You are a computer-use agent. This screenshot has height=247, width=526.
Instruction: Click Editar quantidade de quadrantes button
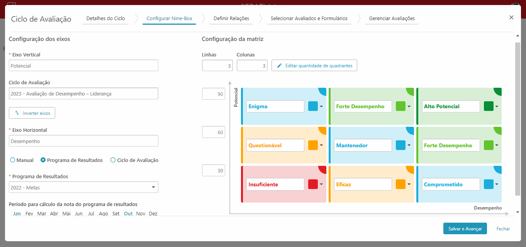[314, 66]
